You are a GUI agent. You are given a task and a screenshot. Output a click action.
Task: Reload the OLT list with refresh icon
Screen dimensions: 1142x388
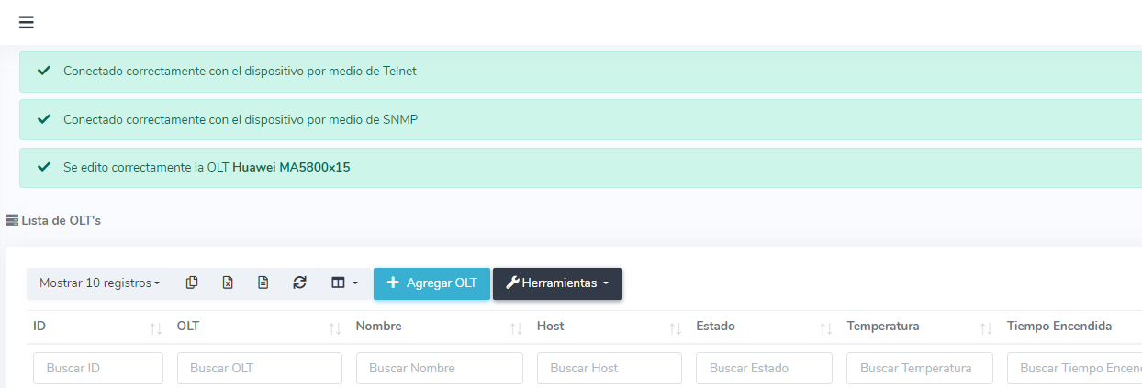tap(299, 283)
